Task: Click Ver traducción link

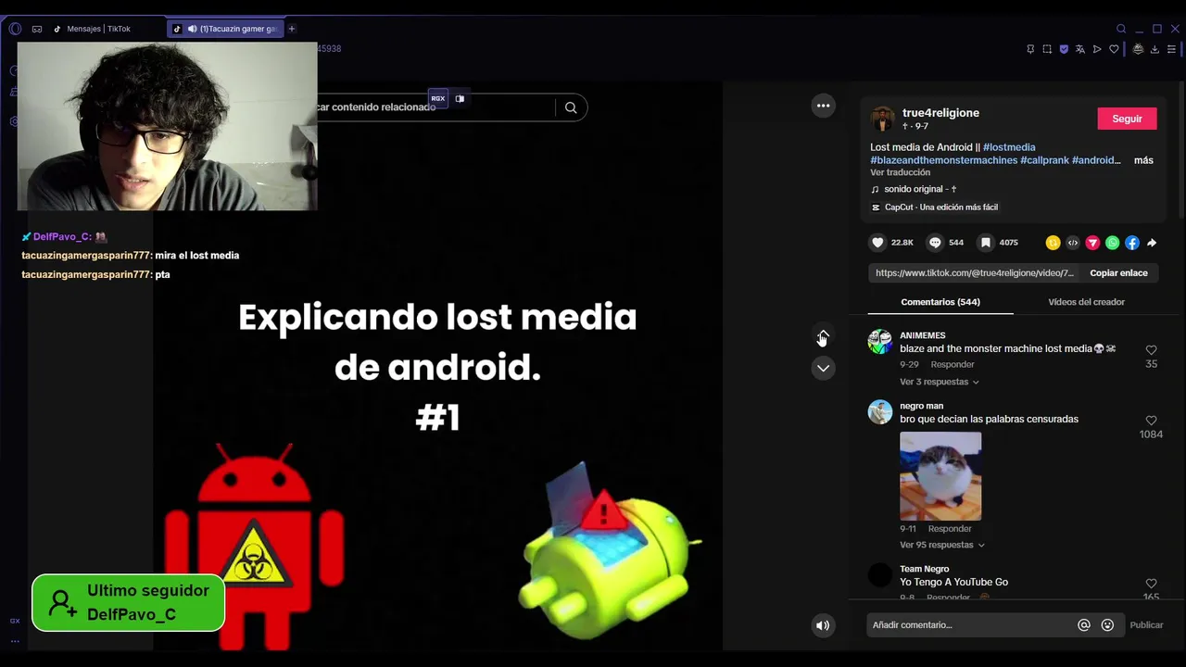Action: (x=900, y=172)
